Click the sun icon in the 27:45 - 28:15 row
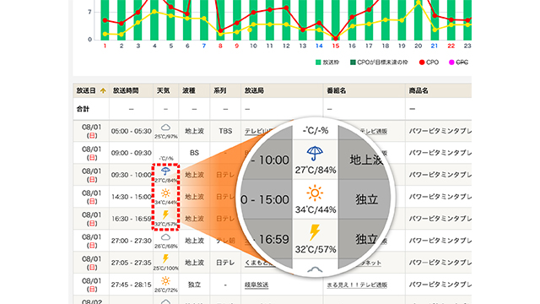 pyautogui.click(x=165, y=281)
